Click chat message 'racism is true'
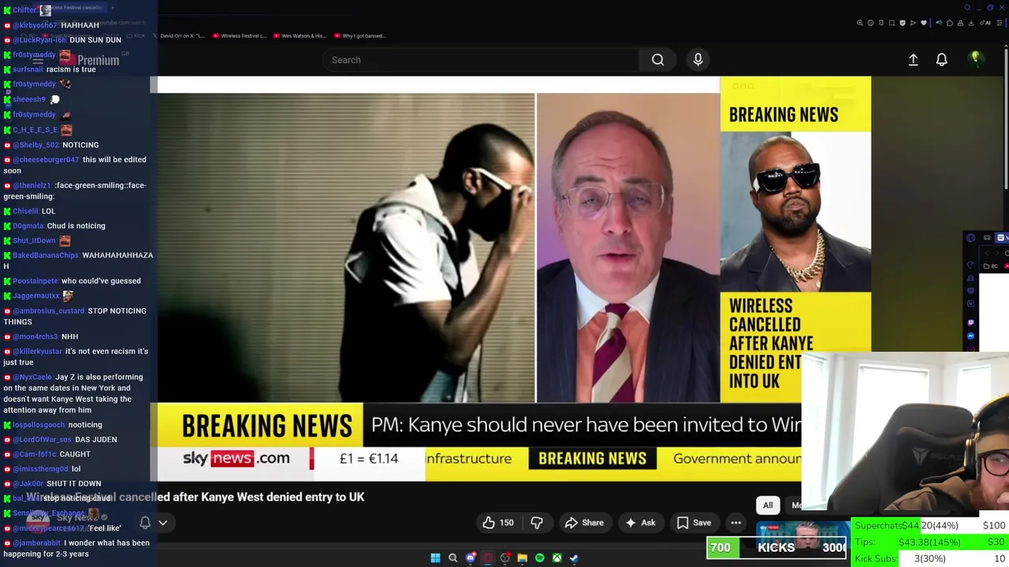This screenshot has height=567, width=1009. point(71,69)
